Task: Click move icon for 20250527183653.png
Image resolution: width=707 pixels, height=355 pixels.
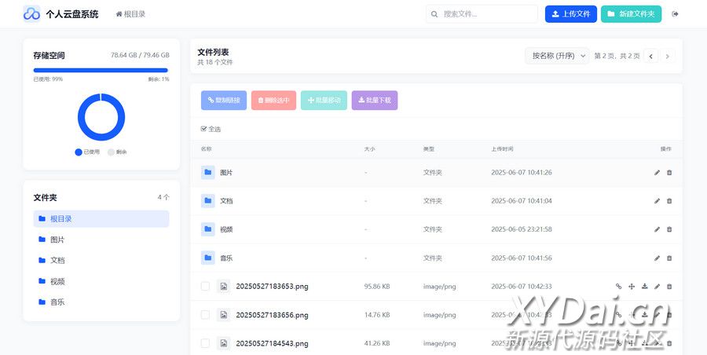Action: (632, 287)
